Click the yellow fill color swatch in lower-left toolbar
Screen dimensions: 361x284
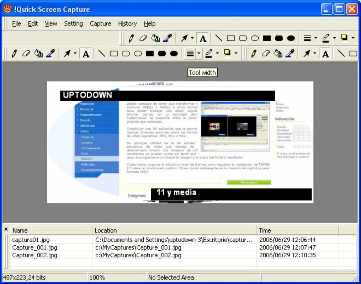(x=228, y=53)
